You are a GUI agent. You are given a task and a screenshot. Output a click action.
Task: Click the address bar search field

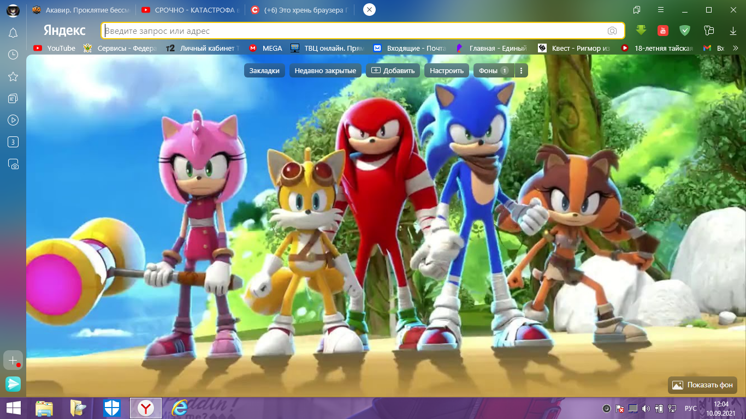355,31
